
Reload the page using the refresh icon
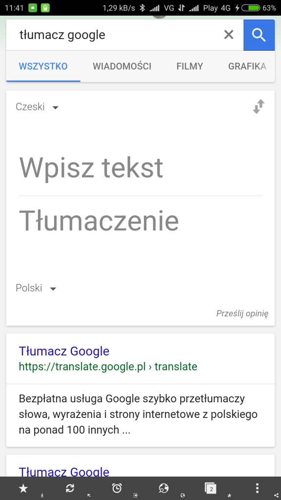[x=70, y=488]
